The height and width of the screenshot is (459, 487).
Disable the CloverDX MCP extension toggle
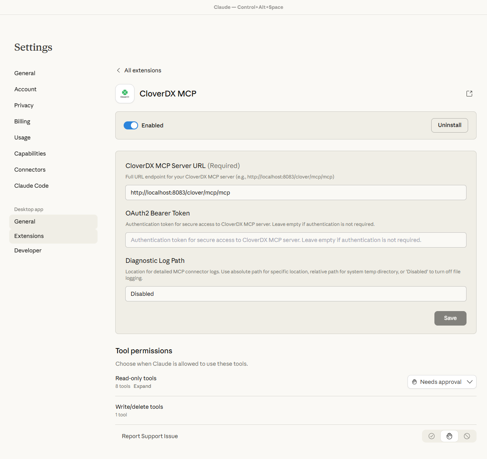click(x=130, y=125)
